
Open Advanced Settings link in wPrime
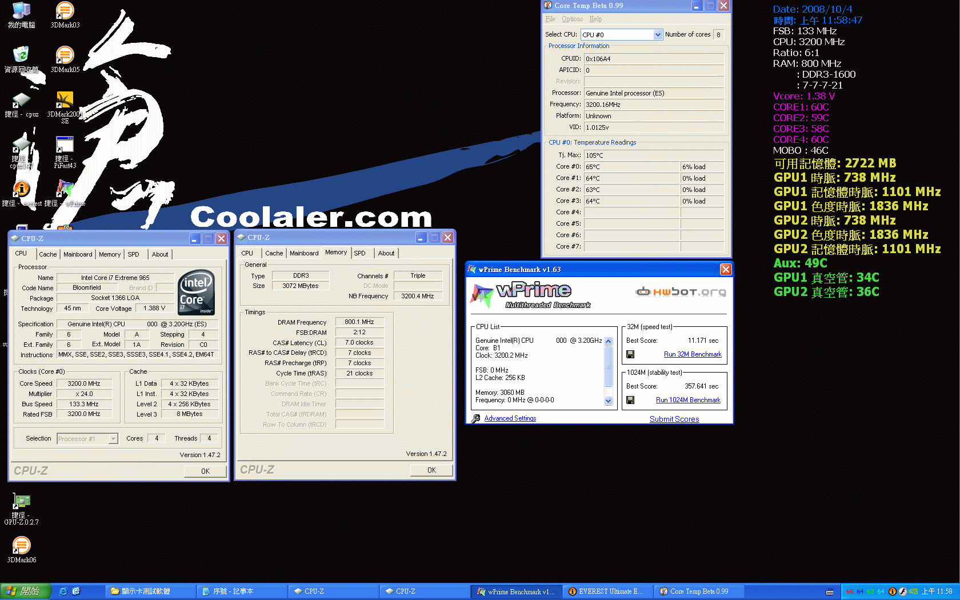point(510,418)
